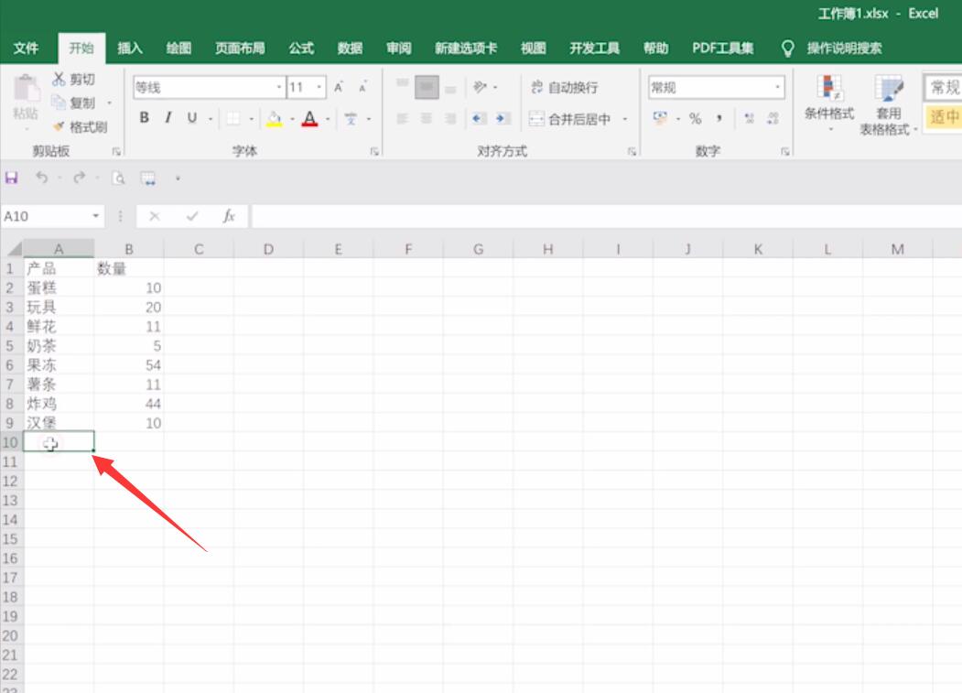The image size is (962, 693).
Task: Decrease font size with the small A
Action: point(362,88)
